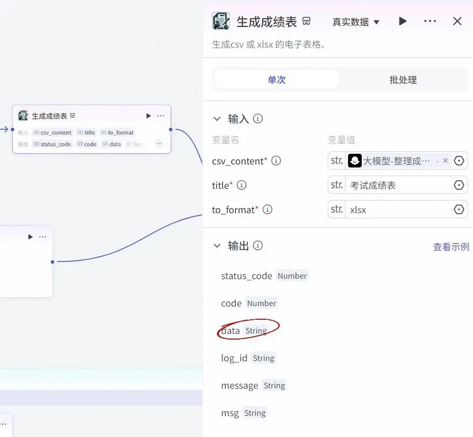This screenshot has height=437, width=473.
Task: Click status_code output tag on canvas node
Action: (52, 144)
